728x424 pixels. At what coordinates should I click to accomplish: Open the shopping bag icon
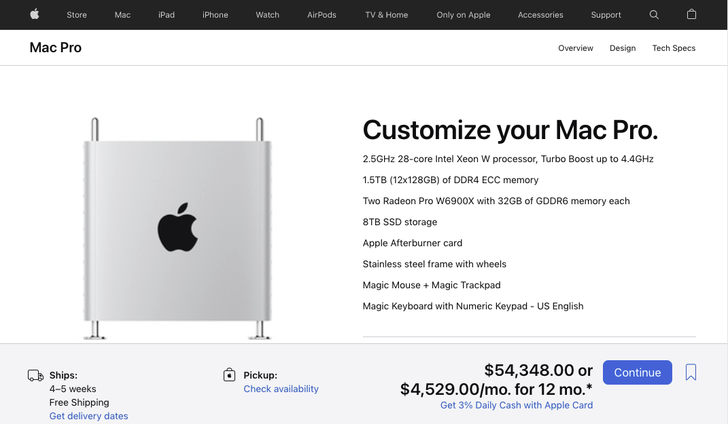691,14
